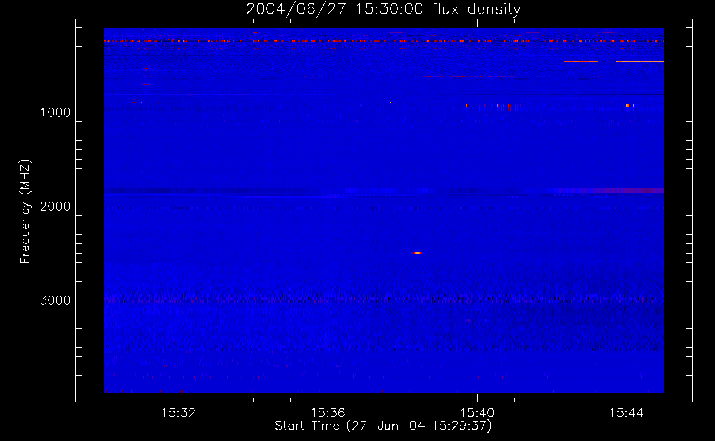The height and width of the screenshot is (441, 715).
Task: Click the "Start Time (27-Jun-04 15:29:37)" label
Action: pyautogui.click(x=383, y=426)
